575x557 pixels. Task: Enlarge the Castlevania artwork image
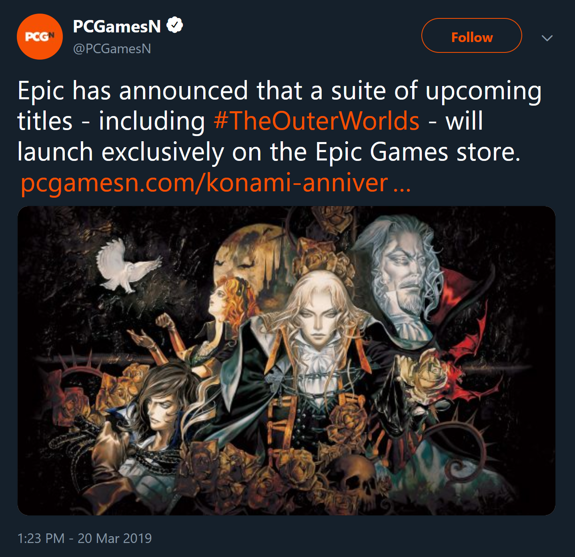(286, 361)
